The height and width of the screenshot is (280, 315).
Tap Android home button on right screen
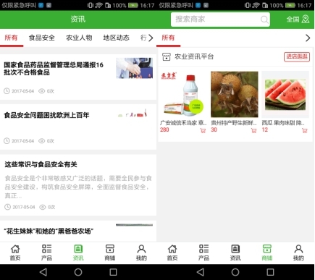(235, 272)
